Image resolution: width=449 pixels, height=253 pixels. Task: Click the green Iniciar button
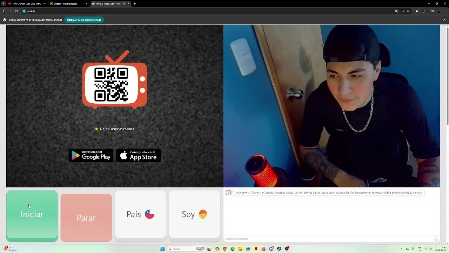tap(32, 216)
